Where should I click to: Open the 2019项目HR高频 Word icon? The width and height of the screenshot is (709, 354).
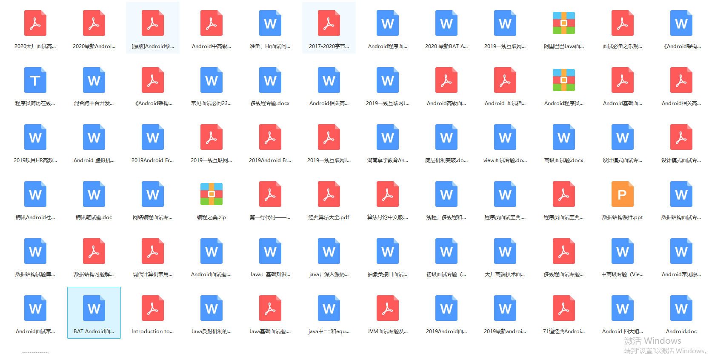[x=35, y=137]
